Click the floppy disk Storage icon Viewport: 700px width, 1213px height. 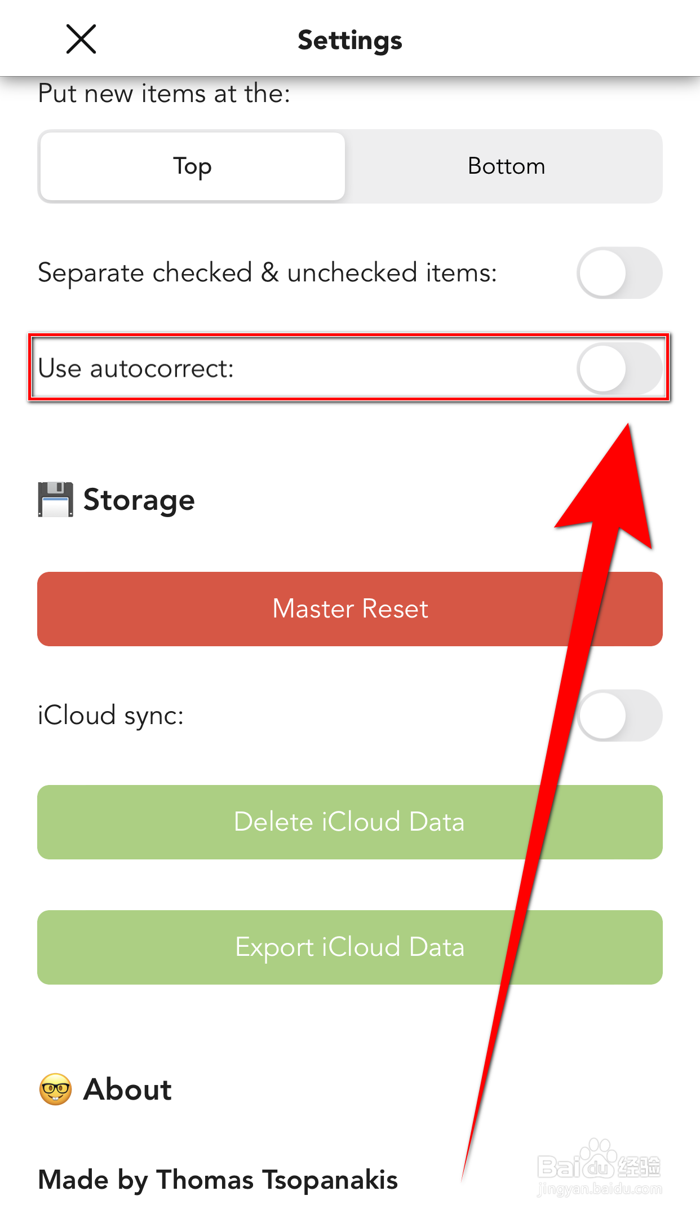(55, 500)
